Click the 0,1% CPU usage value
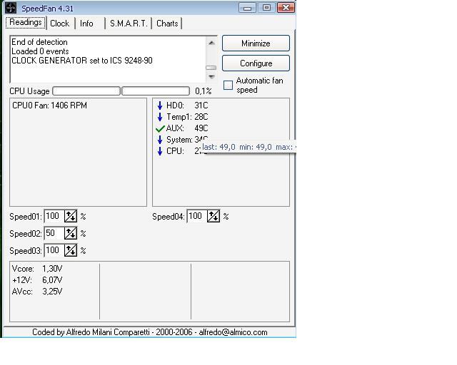Viewport: 457px width, 365px height. pyautogui.click(x=203, y=91)
